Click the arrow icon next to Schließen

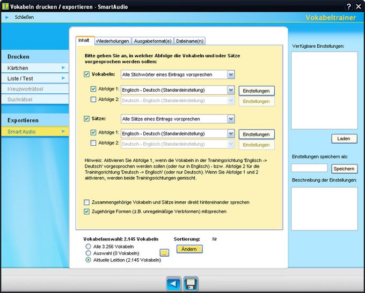7,18
